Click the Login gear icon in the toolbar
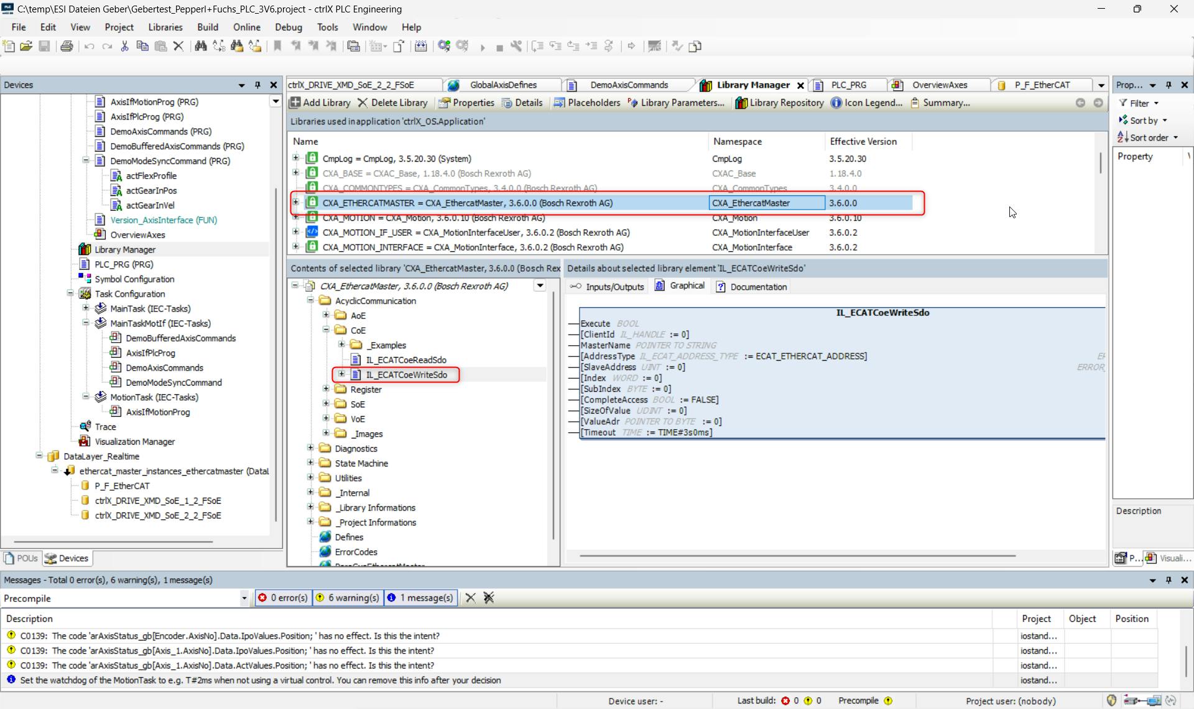Image resolution: width=1194 pixels, height=709 pixels. coord(444,46)
